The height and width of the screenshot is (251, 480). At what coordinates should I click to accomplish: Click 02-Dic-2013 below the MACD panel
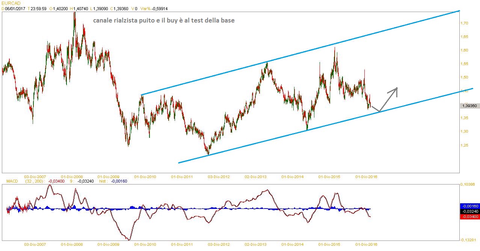point(255,244)
